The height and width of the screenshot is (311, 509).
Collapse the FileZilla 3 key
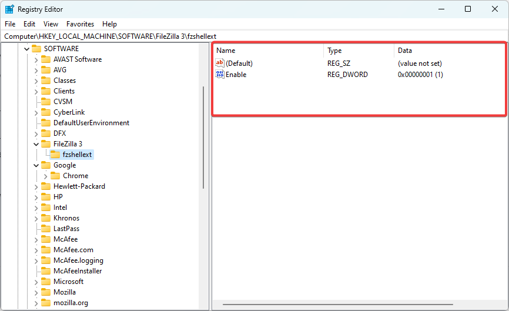pyautogui.click(x=36, y=144)
